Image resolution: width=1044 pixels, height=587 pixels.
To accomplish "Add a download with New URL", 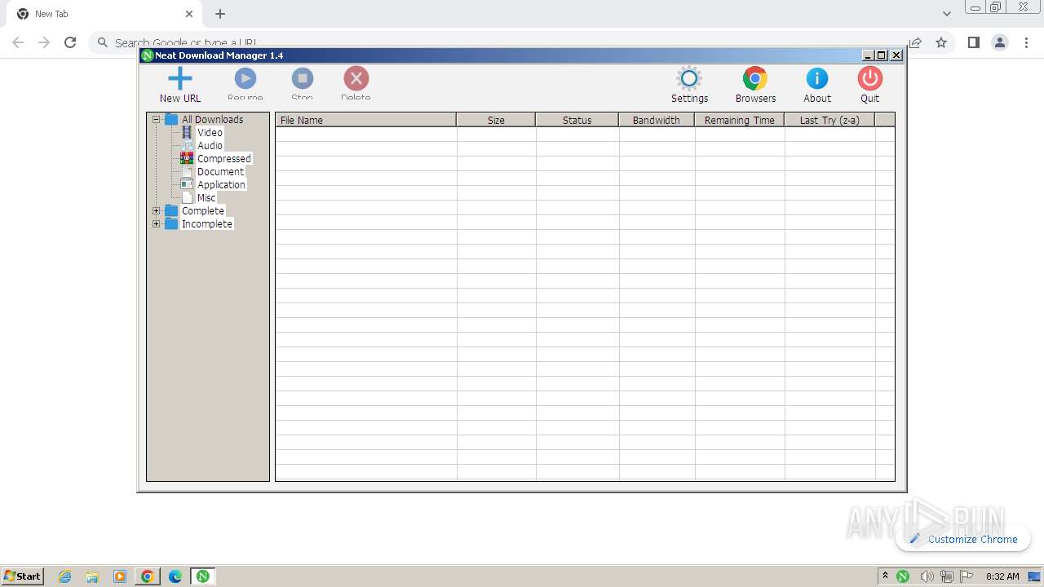I will [x=179, y=86].
